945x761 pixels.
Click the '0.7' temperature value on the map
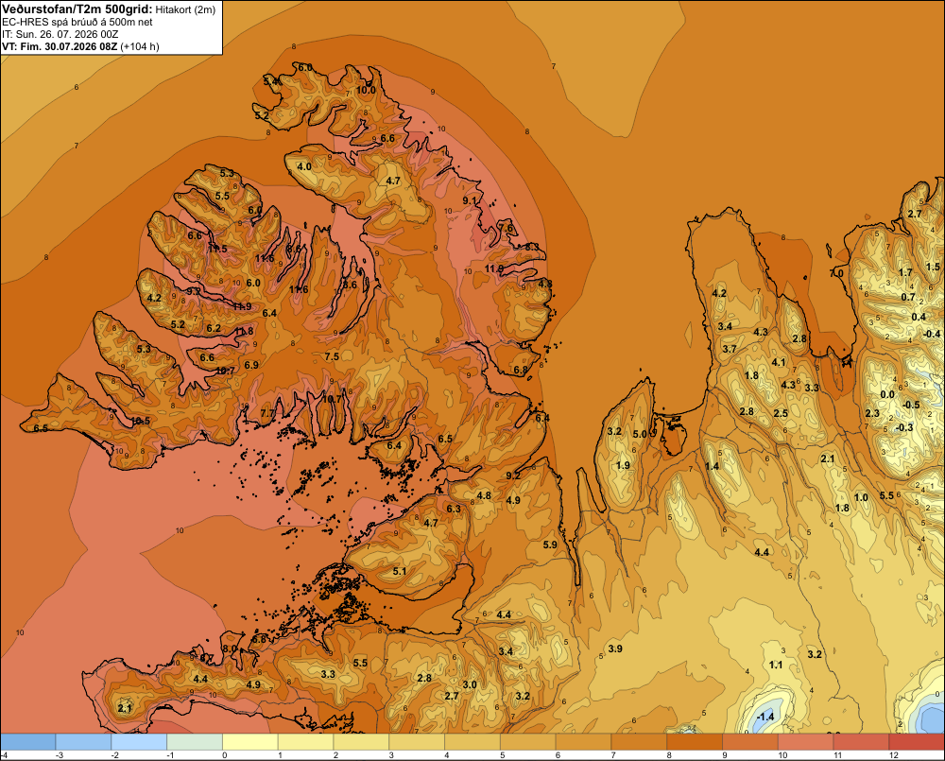[908, 297]
